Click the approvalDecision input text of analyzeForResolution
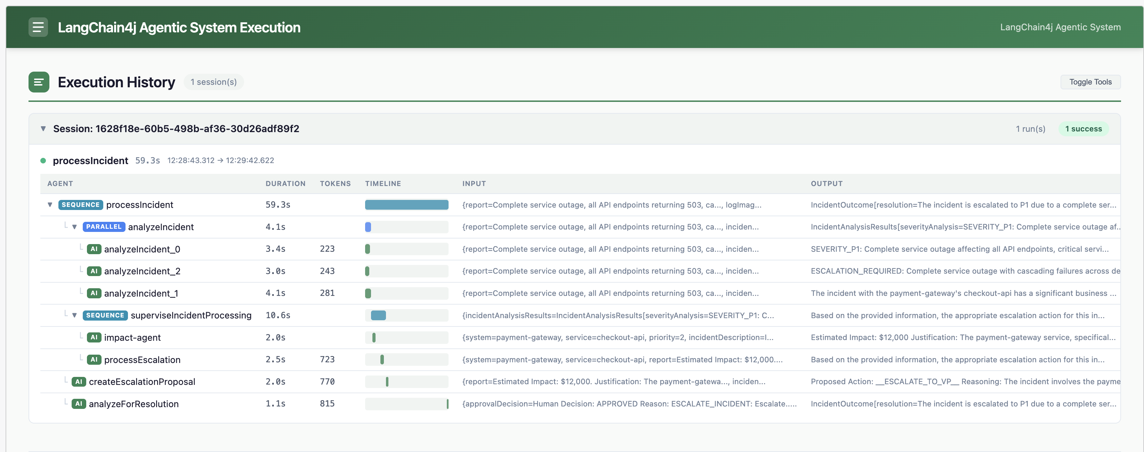 [629, 404]
